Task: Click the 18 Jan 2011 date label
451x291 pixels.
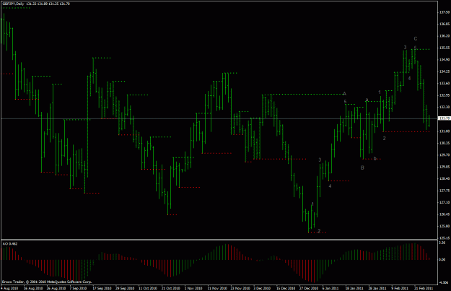Action: tap(354, 288)
